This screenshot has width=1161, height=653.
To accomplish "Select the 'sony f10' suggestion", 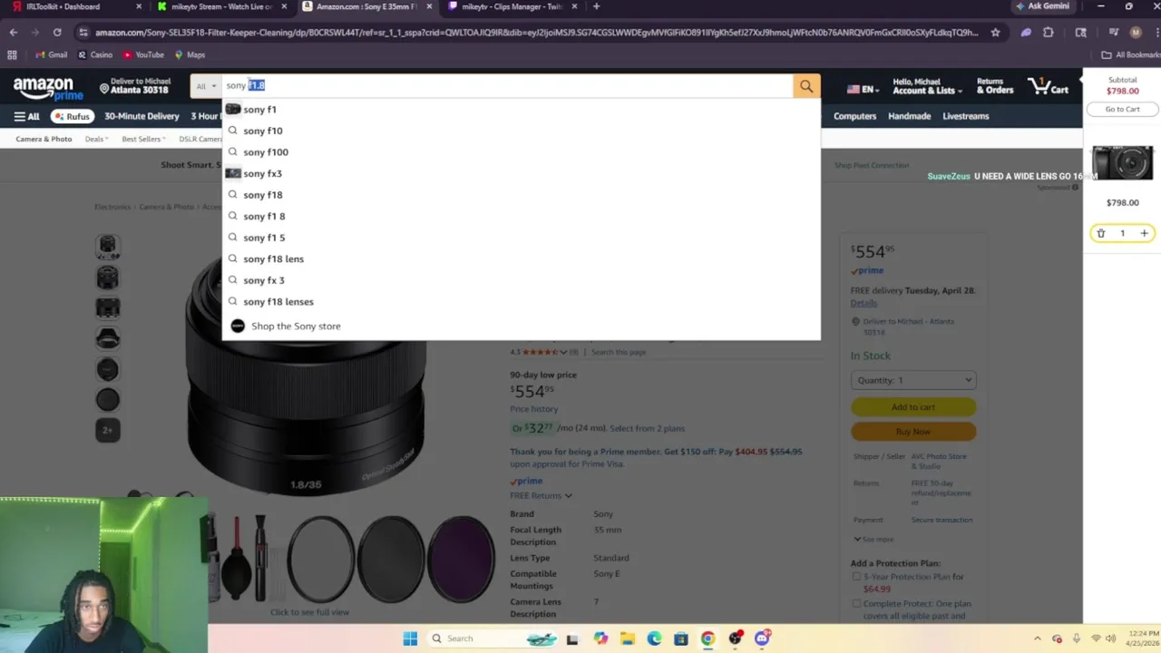I will pos(521,131).
